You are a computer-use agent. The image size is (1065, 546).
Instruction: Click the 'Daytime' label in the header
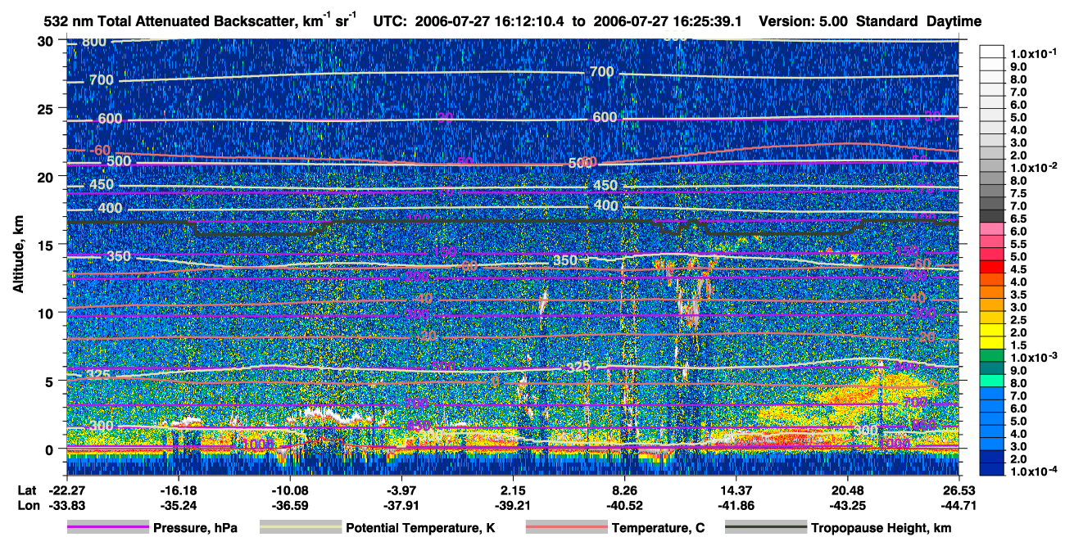[x=953, y=20]
